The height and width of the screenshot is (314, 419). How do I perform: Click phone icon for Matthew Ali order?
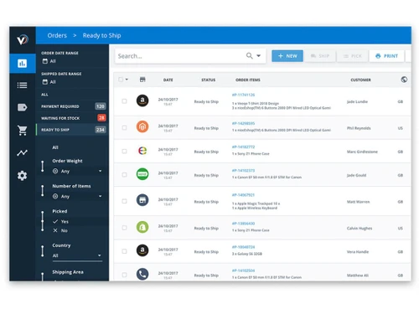coord(142,274)
